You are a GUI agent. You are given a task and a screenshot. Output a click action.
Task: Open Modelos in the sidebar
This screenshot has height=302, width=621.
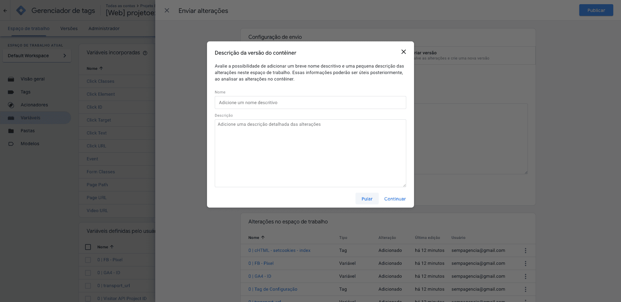click(30, 144)
